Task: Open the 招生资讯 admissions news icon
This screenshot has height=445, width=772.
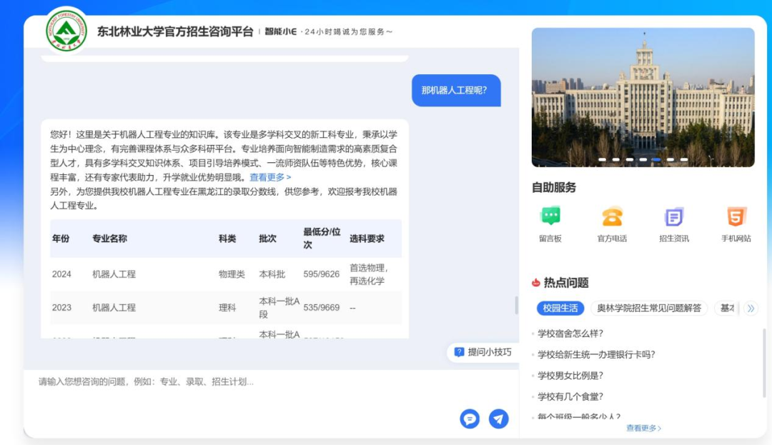Action: (673, 217)
